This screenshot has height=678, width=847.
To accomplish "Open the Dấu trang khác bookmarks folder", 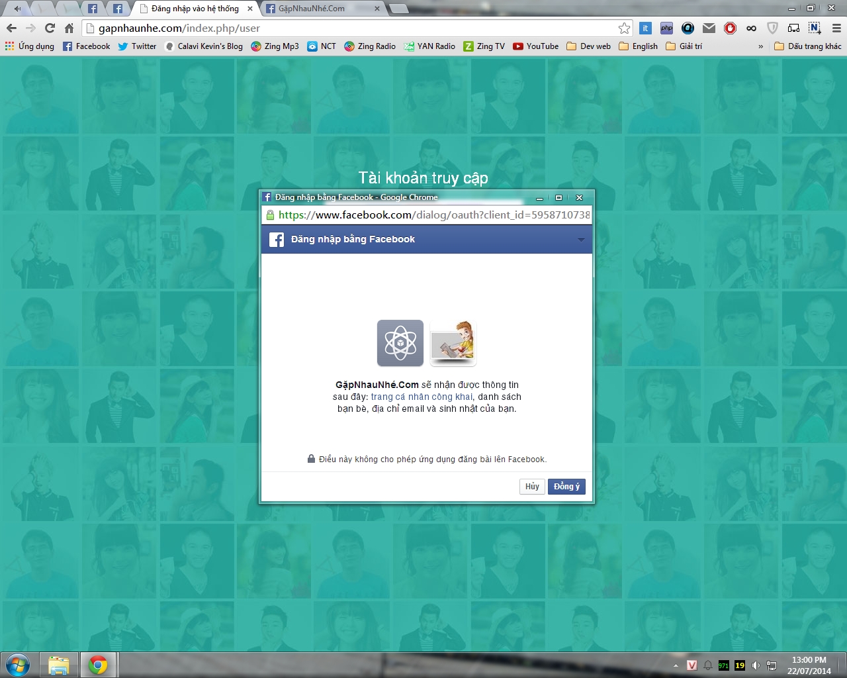I will coord(807,46).
